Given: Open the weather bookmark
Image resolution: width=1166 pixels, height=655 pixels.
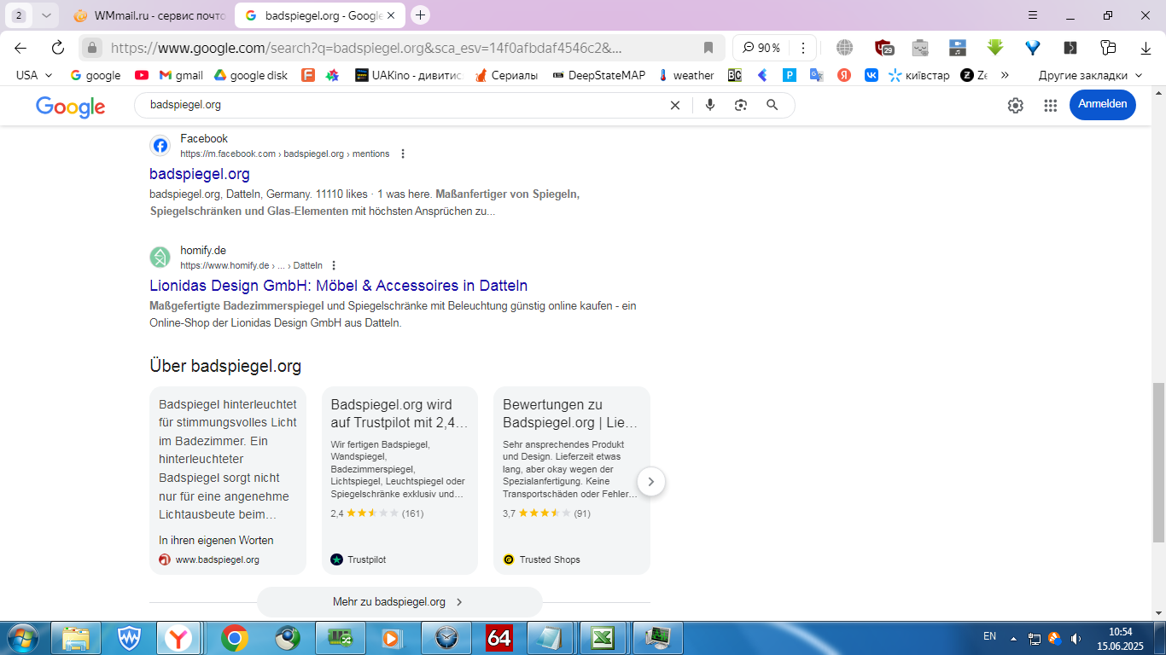Looking at the screenshot, I should [x=685, y=75].
